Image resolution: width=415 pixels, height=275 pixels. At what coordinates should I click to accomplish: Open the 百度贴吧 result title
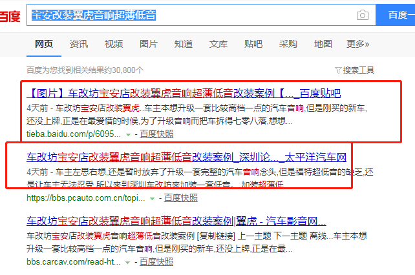(x=184, y=94)
